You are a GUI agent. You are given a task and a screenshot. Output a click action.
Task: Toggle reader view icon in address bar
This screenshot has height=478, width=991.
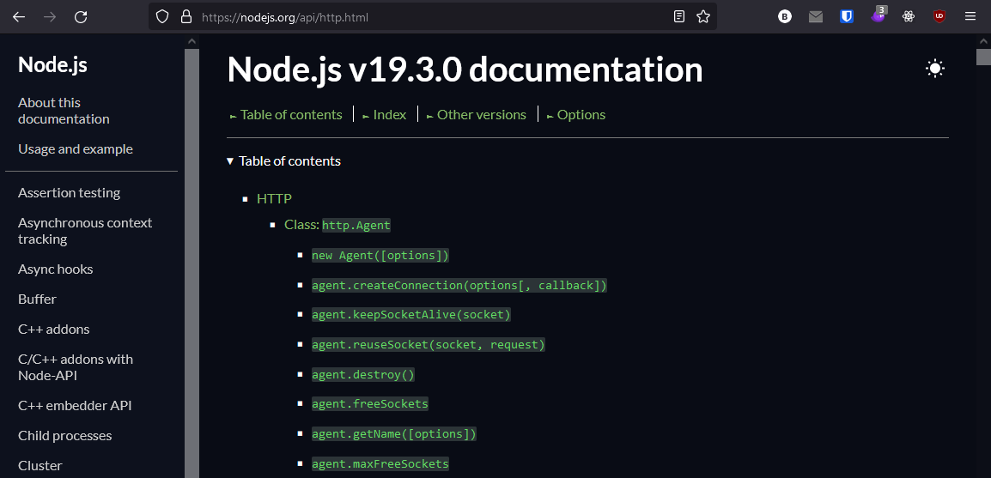679,17
